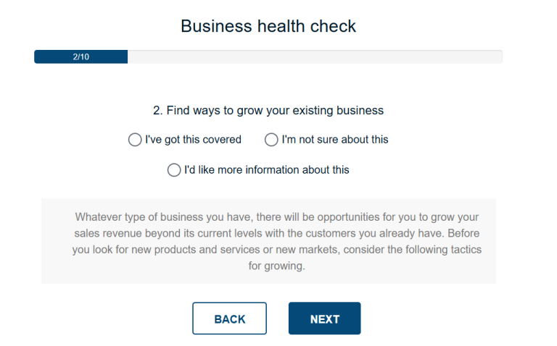Click the word "NEXT" inside the blue button
557x346 pixels.
pos(325,319)
